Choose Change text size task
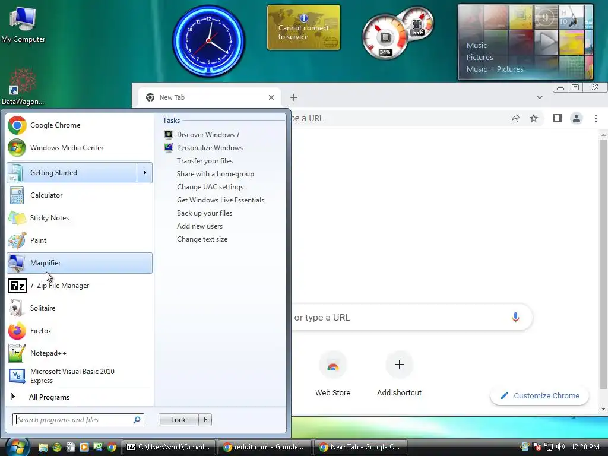Viewport: 608px width, 456px height. click(x=202, y=239)
